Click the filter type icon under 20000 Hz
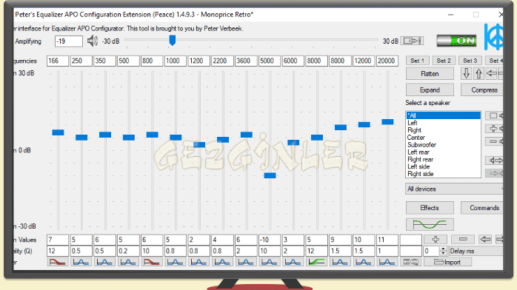The width and height of the screenshot is (517, 290). point(387,263)
